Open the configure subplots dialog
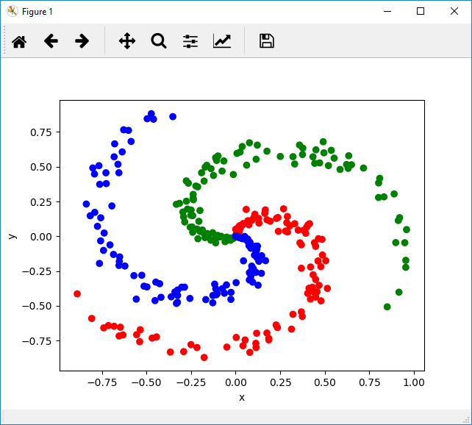The width and height of the screenshot is (472, 425). click(x=190, y=41)
